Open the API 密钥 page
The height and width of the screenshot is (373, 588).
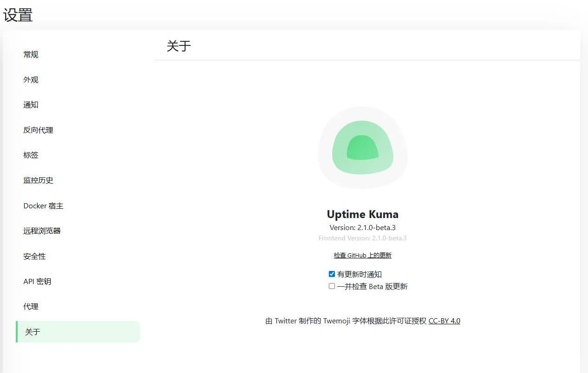pyautogui.click(x=37, y=282)
